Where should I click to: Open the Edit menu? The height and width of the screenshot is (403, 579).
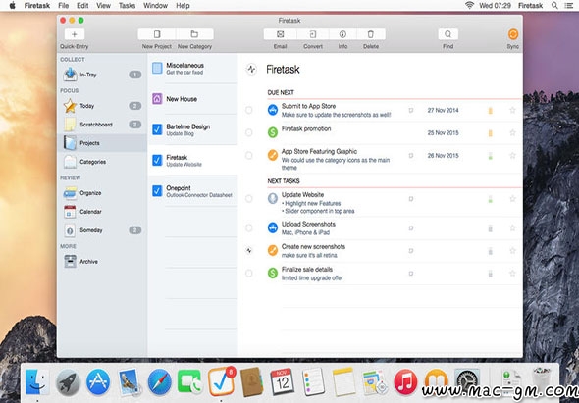82,6
